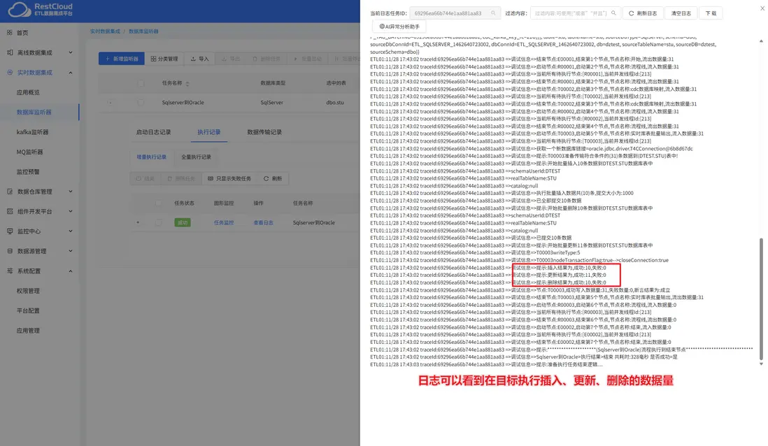This screenshot has height=446, width=768.
Task: Click the 系统配置 sidebar icon
Action: (10, 271)
